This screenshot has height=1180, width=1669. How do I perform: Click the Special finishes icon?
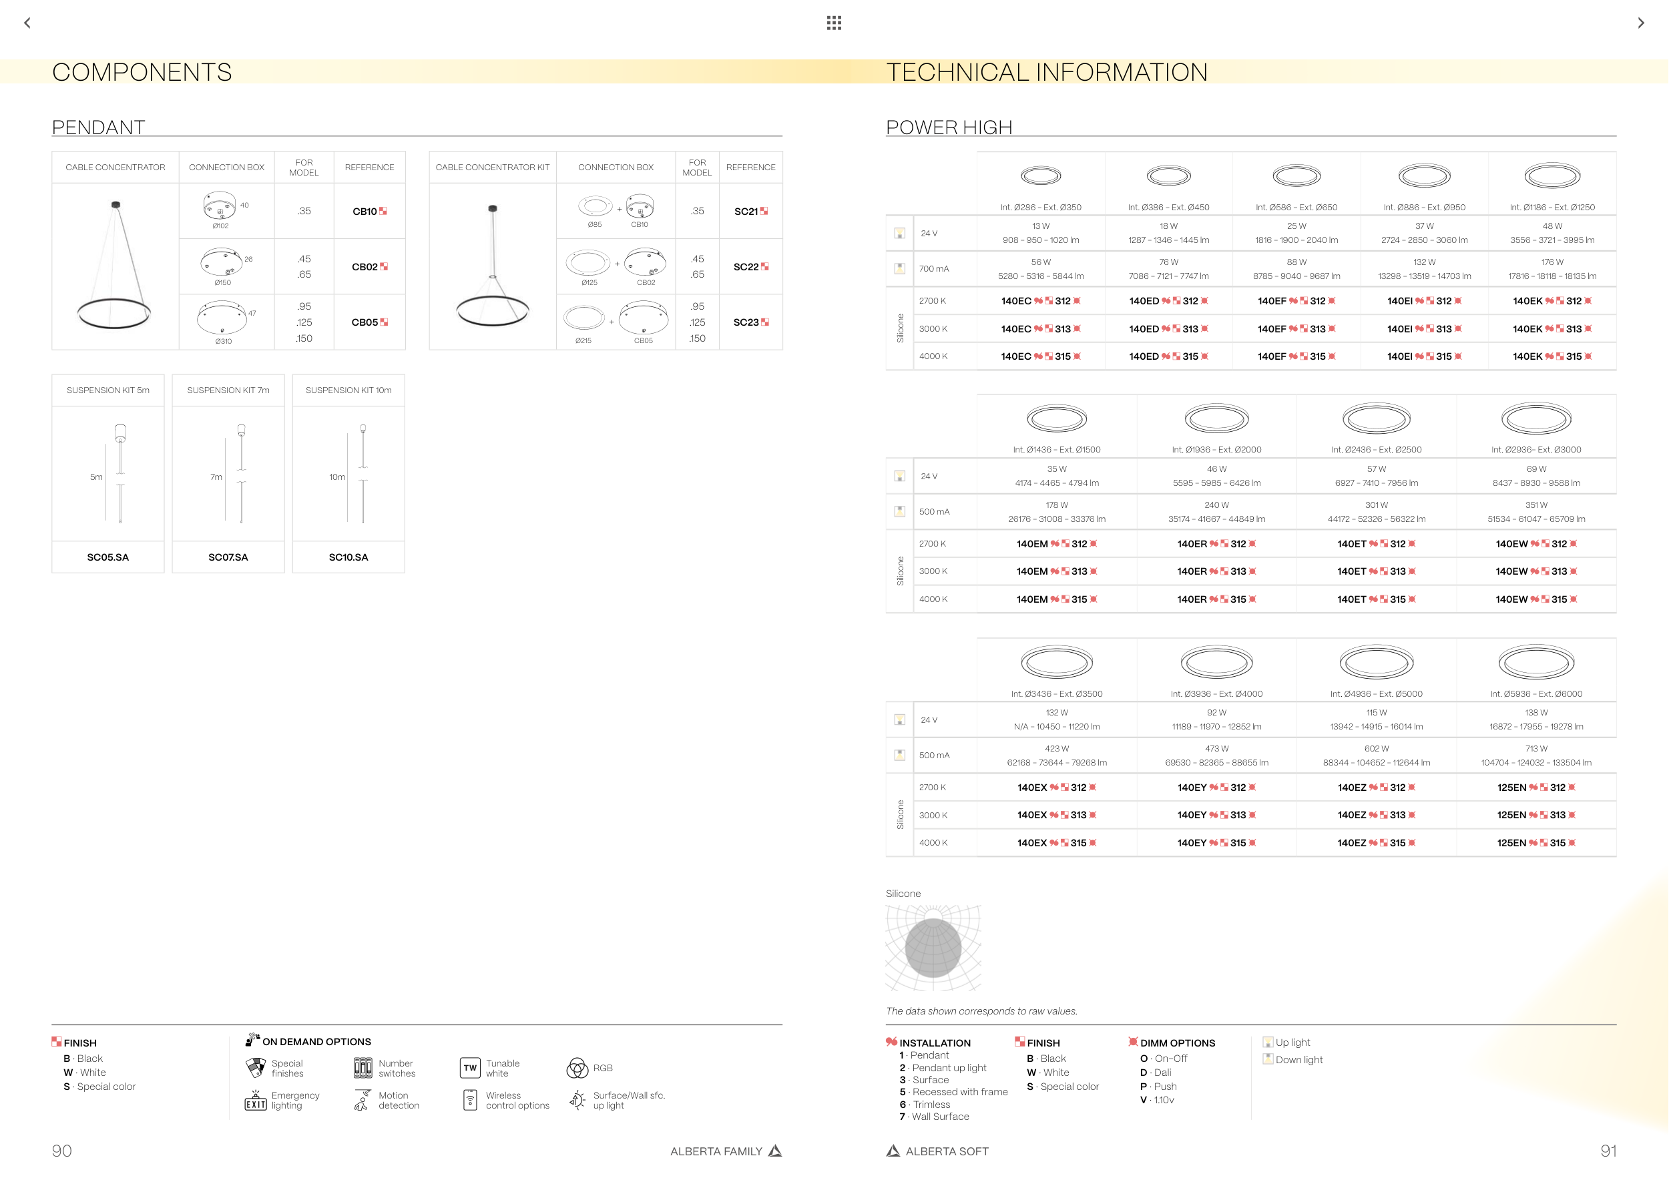tap(256, 1067)
